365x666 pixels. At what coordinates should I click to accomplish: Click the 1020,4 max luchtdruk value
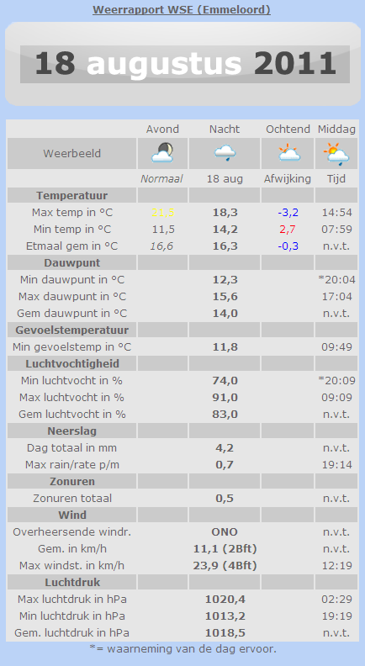225,600
